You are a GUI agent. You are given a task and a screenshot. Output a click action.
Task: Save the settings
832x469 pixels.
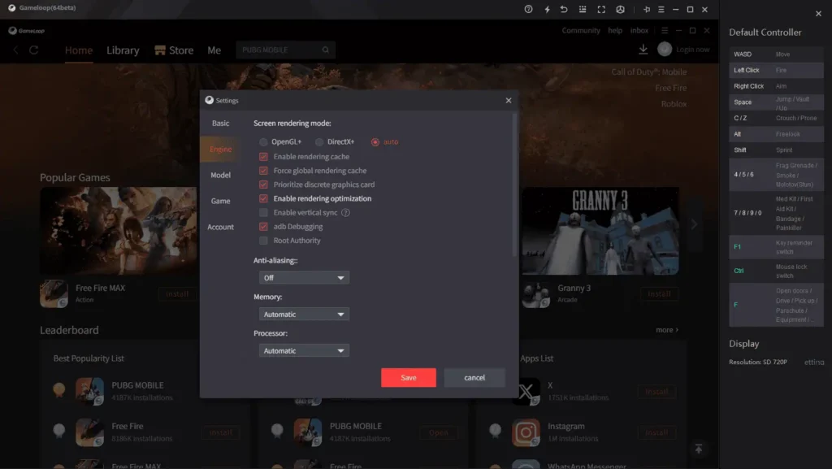pos(409,378)
